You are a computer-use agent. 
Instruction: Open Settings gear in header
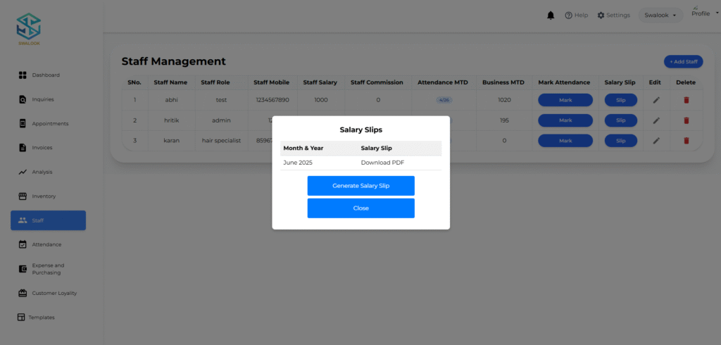613,15
